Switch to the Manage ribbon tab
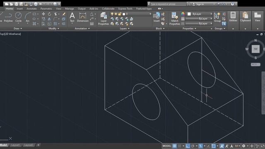The image size is (265, 149). click(69, 9)
